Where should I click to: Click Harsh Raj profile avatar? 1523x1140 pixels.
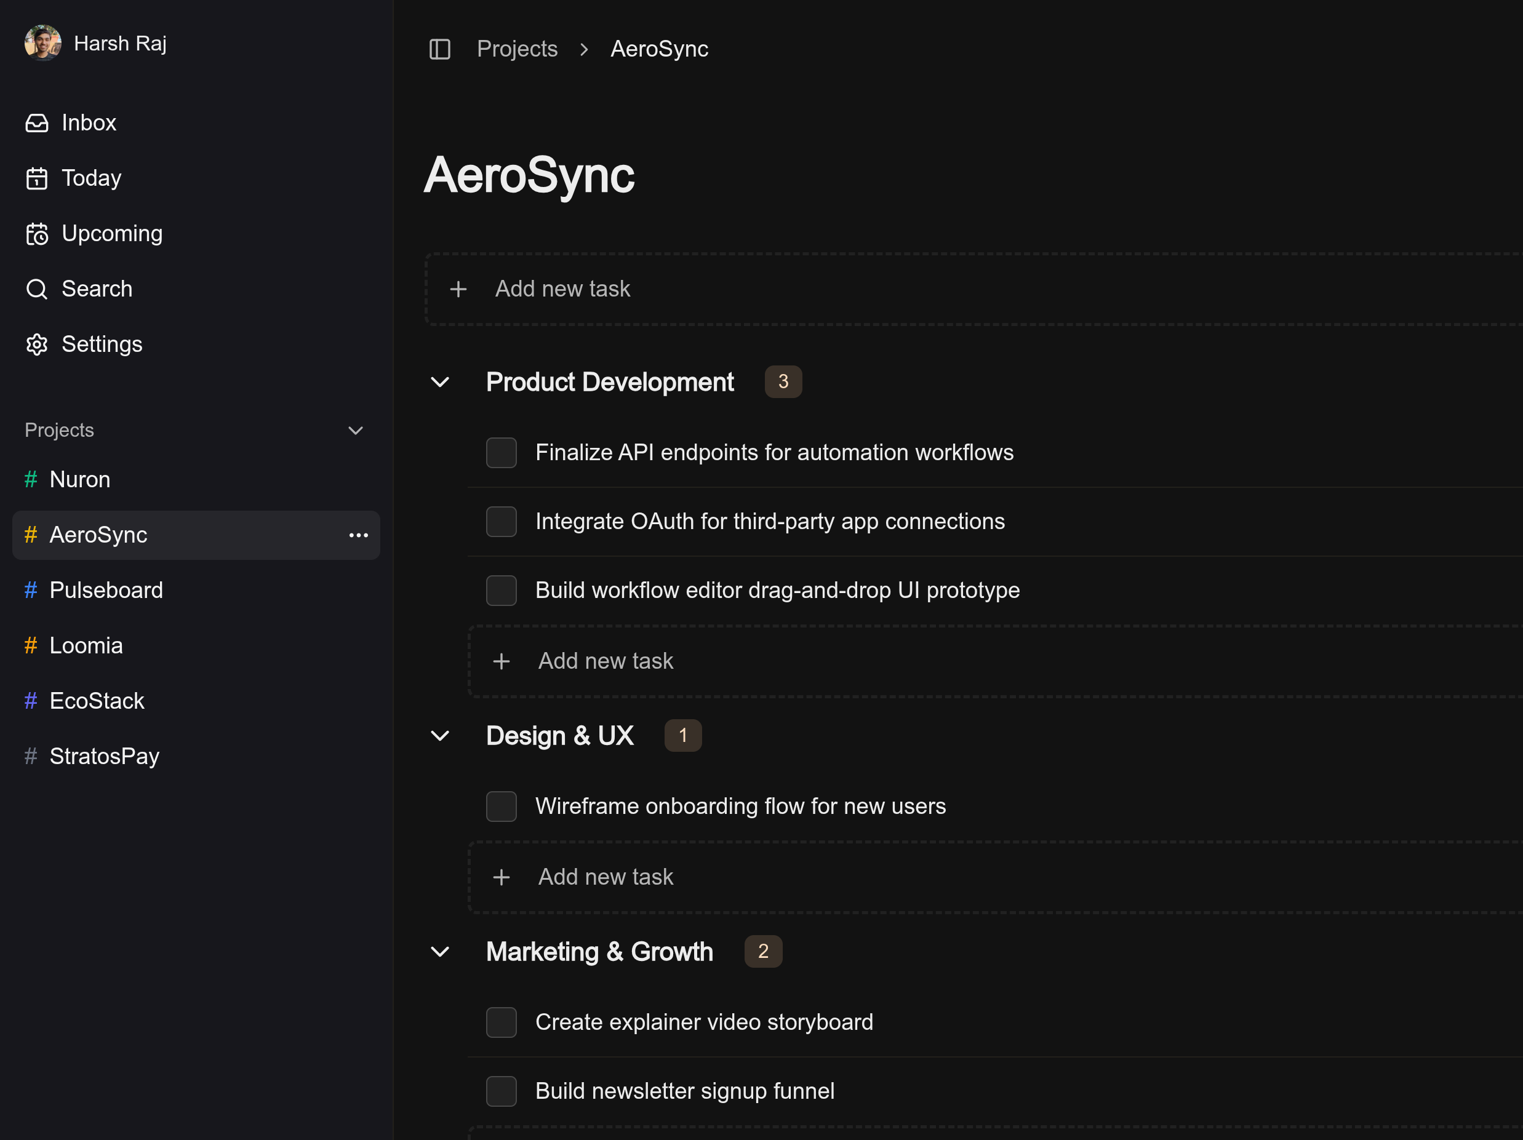tap(42, 43)
